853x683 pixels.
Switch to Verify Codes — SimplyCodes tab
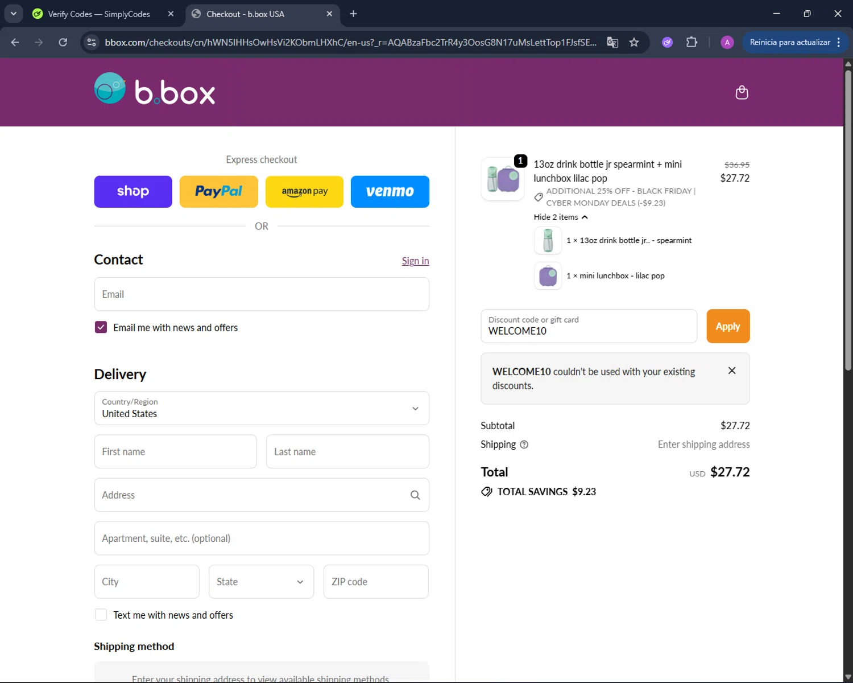point(99,14)
